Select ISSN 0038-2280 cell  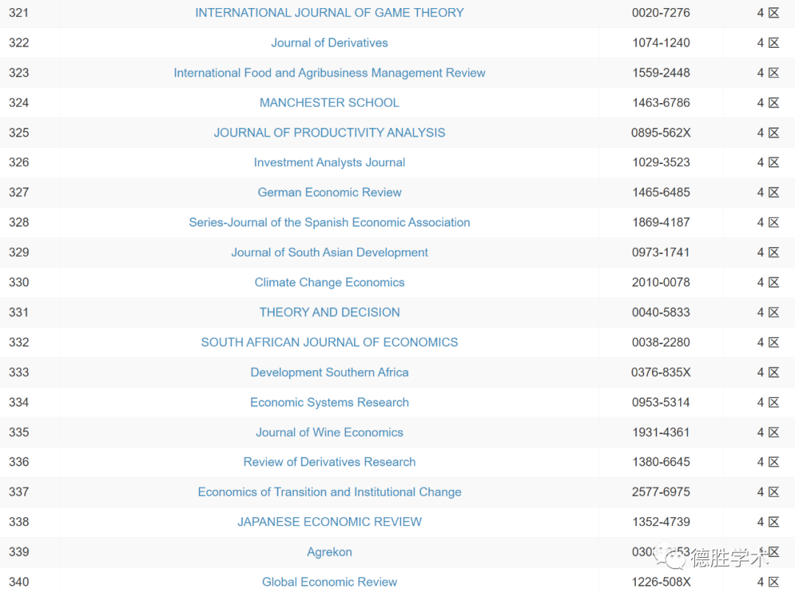[x=660, y=342]
